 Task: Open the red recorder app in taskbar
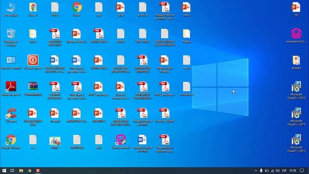(x=38, y=171)
